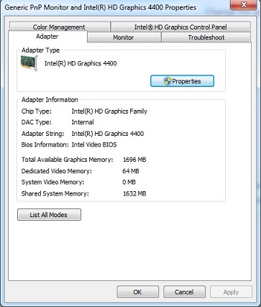The image size is (261, 307).
Task: Click the Adapter String label
Action: tap(42, 134)
